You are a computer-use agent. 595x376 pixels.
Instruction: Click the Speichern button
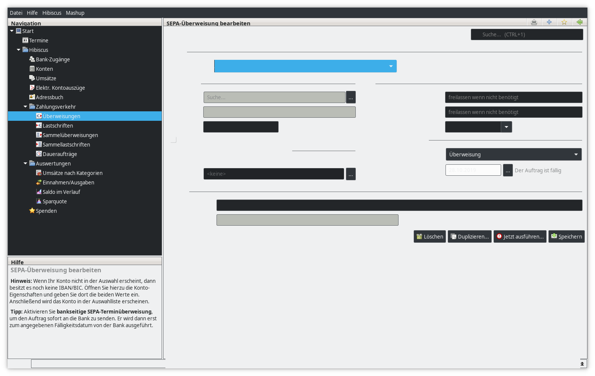tap(566, 237)
